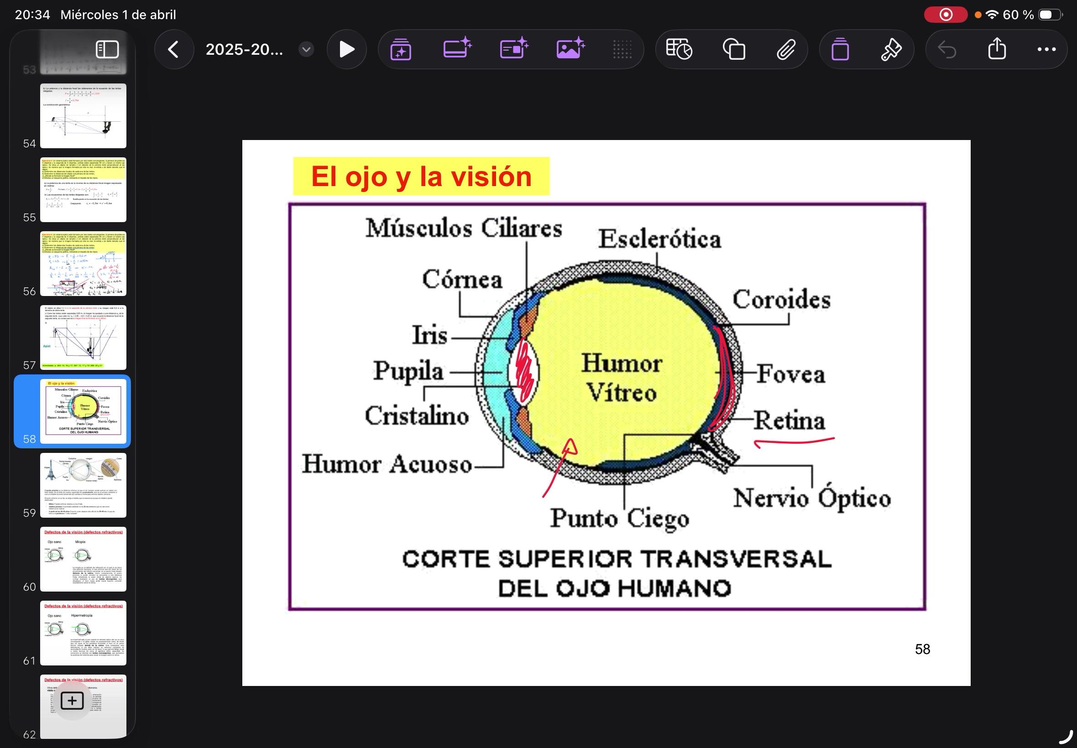The width and height of the screenshot is (1077, 748).
Task: Open the AI slide deck generator icon
Action: 401,49
